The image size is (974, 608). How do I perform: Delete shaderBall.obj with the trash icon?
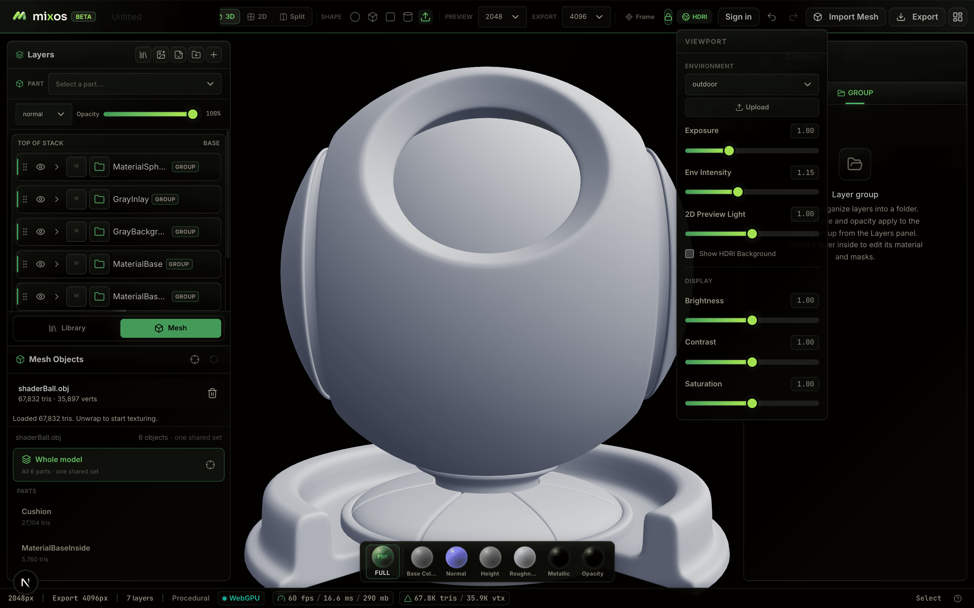click(x=212, y=393)
